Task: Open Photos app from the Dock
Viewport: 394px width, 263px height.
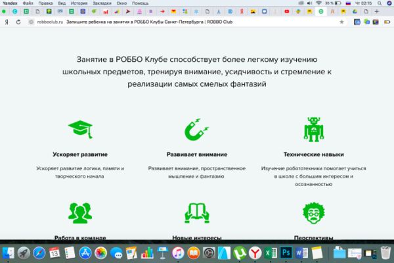Action: (100, 252)
